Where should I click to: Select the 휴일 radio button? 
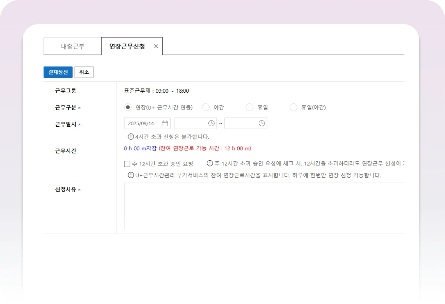point(249,108)
